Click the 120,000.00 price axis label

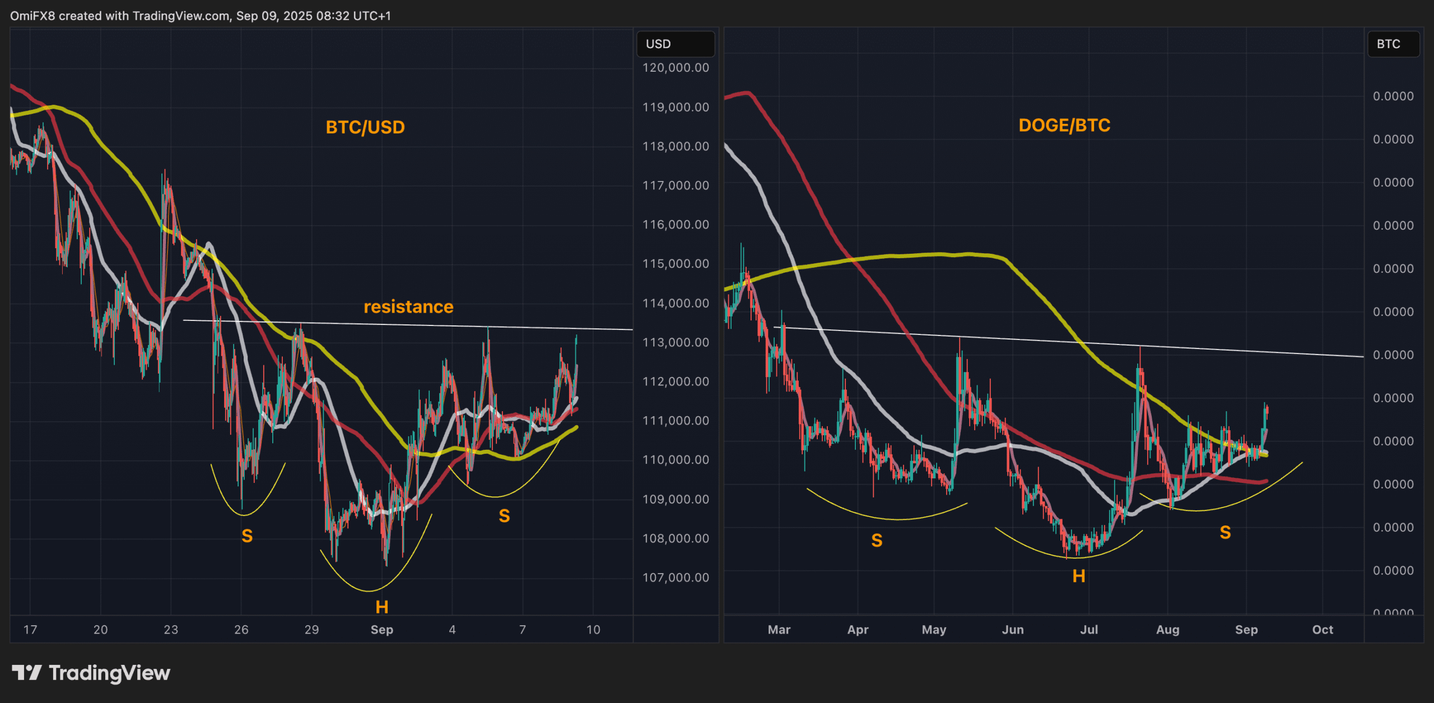(675, 68)
